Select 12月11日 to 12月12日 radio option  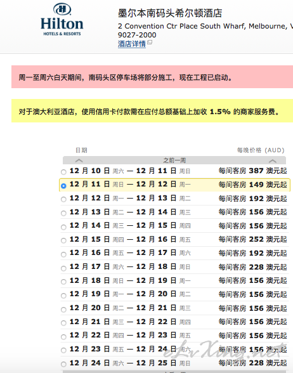click(x=63, y=185)
